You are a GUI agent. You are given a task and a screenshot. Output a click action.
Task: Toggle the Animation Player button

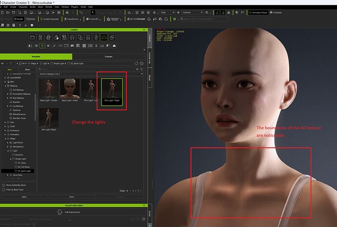[258, 13]
